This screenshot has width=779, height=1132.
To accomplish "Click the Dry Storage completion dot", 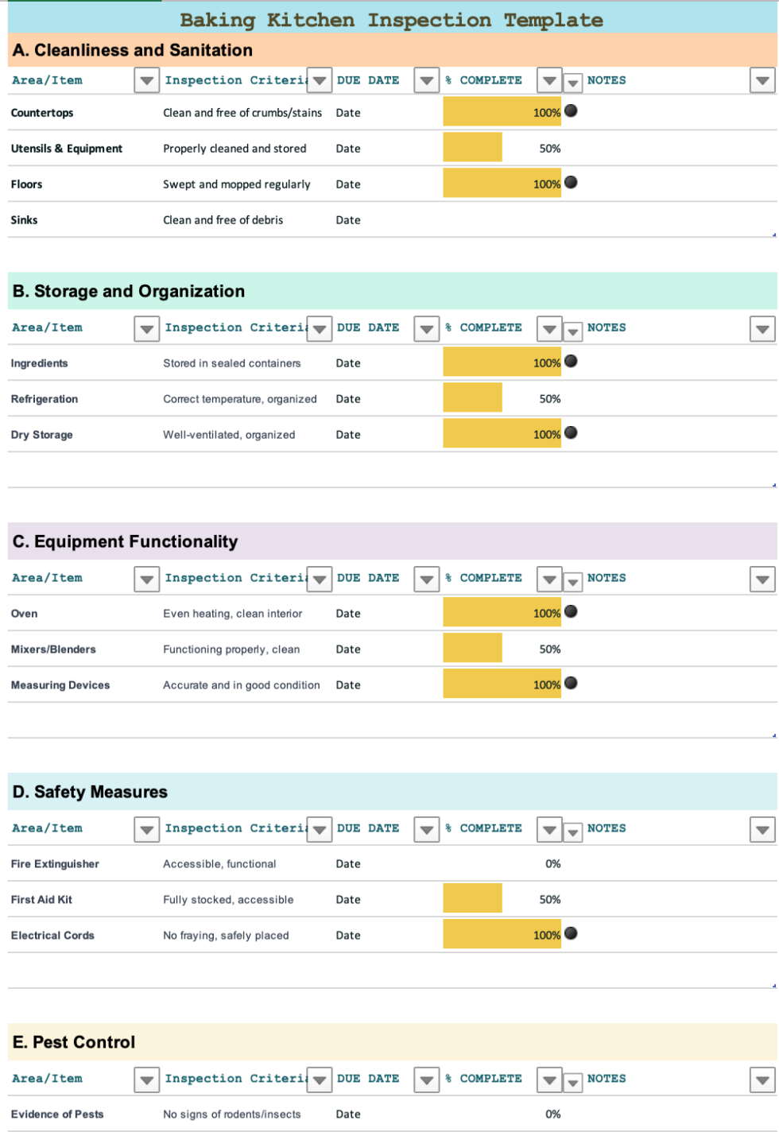I will pos(571,433).
